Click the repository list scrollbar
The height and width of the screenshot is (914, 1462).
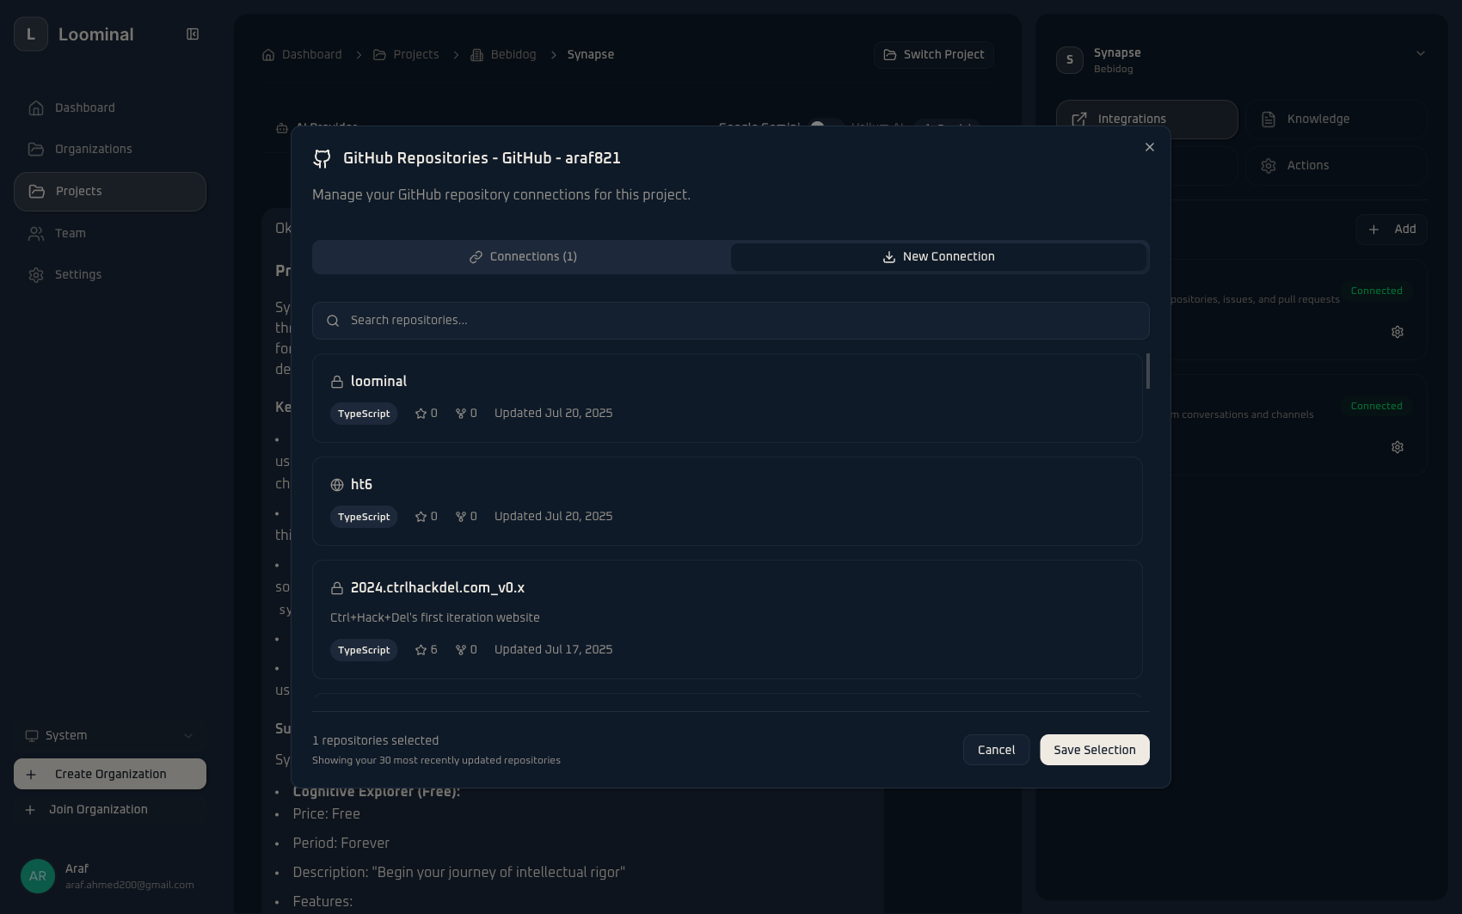tap(1148, 371)
